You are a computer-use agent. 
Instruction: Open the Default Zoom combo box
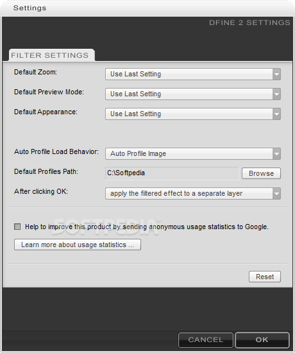[x=193, y=74]
